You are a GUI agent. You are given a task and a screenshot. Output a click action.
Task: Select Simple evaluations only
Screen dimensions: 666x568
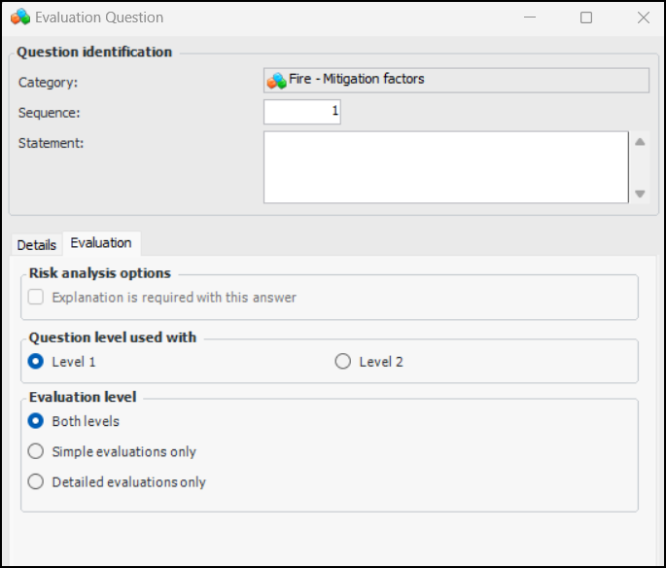point(36,451)
